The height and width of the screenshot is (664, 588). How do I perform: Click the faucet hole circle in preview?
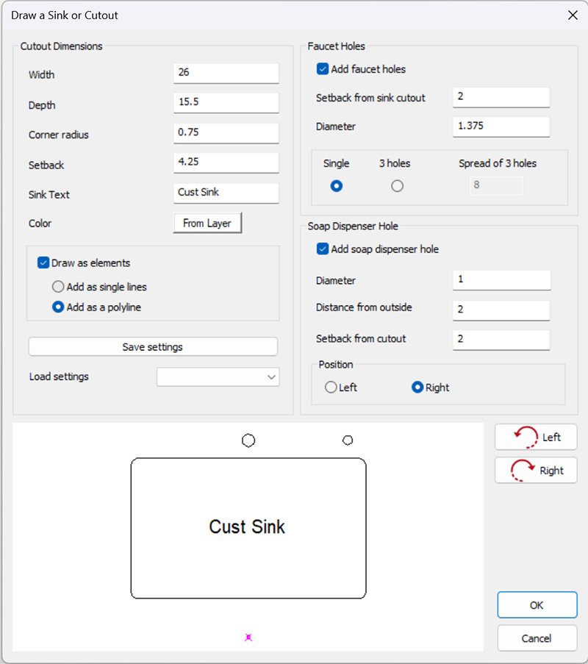[x=248, y=440]
